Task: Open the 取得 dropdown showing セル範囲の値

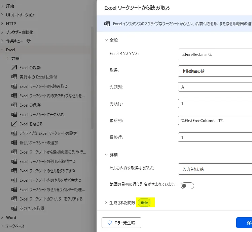Action: [x=215, y=71]
